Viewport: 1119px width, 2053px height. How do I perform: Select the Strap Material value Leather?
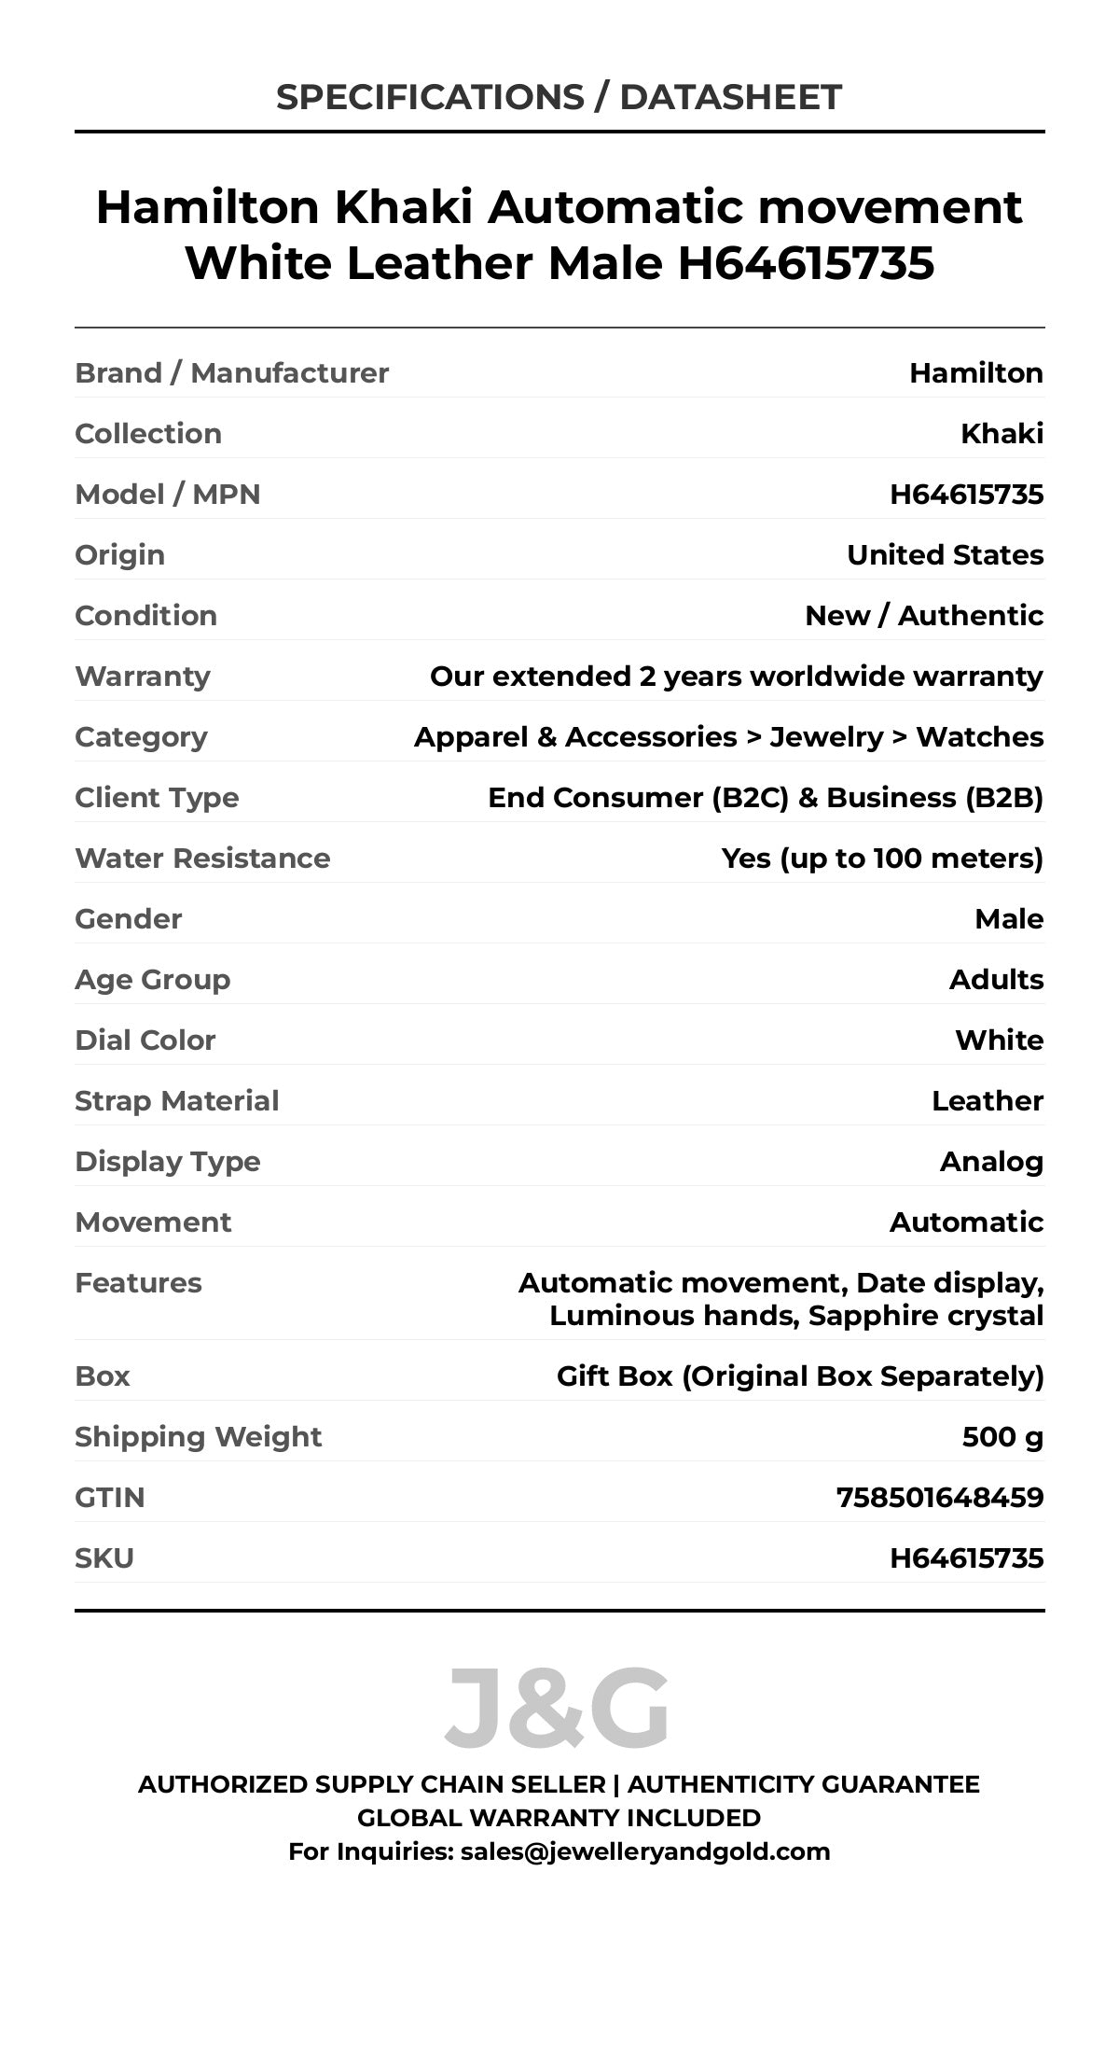[988, 1101]
